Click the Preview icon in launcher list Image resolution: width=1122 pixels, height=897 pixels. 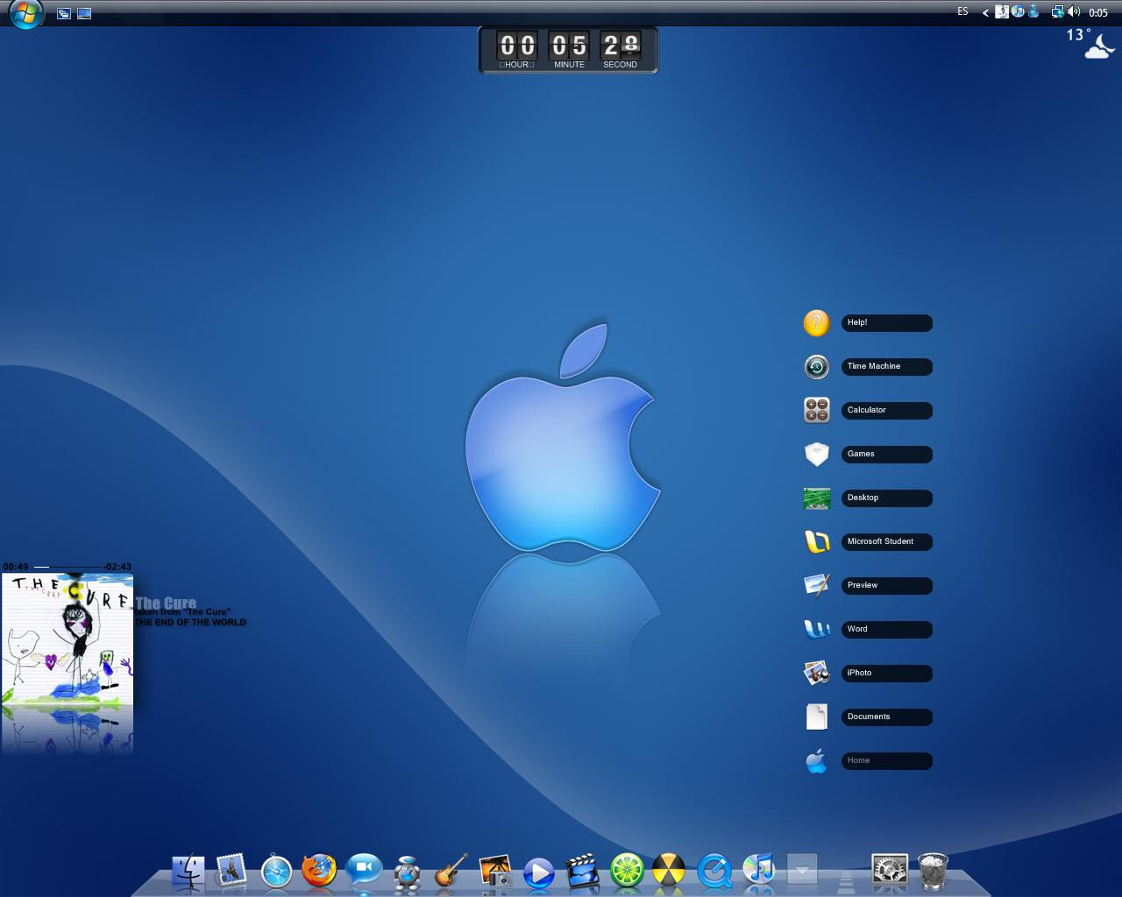(x=816, y=585)
